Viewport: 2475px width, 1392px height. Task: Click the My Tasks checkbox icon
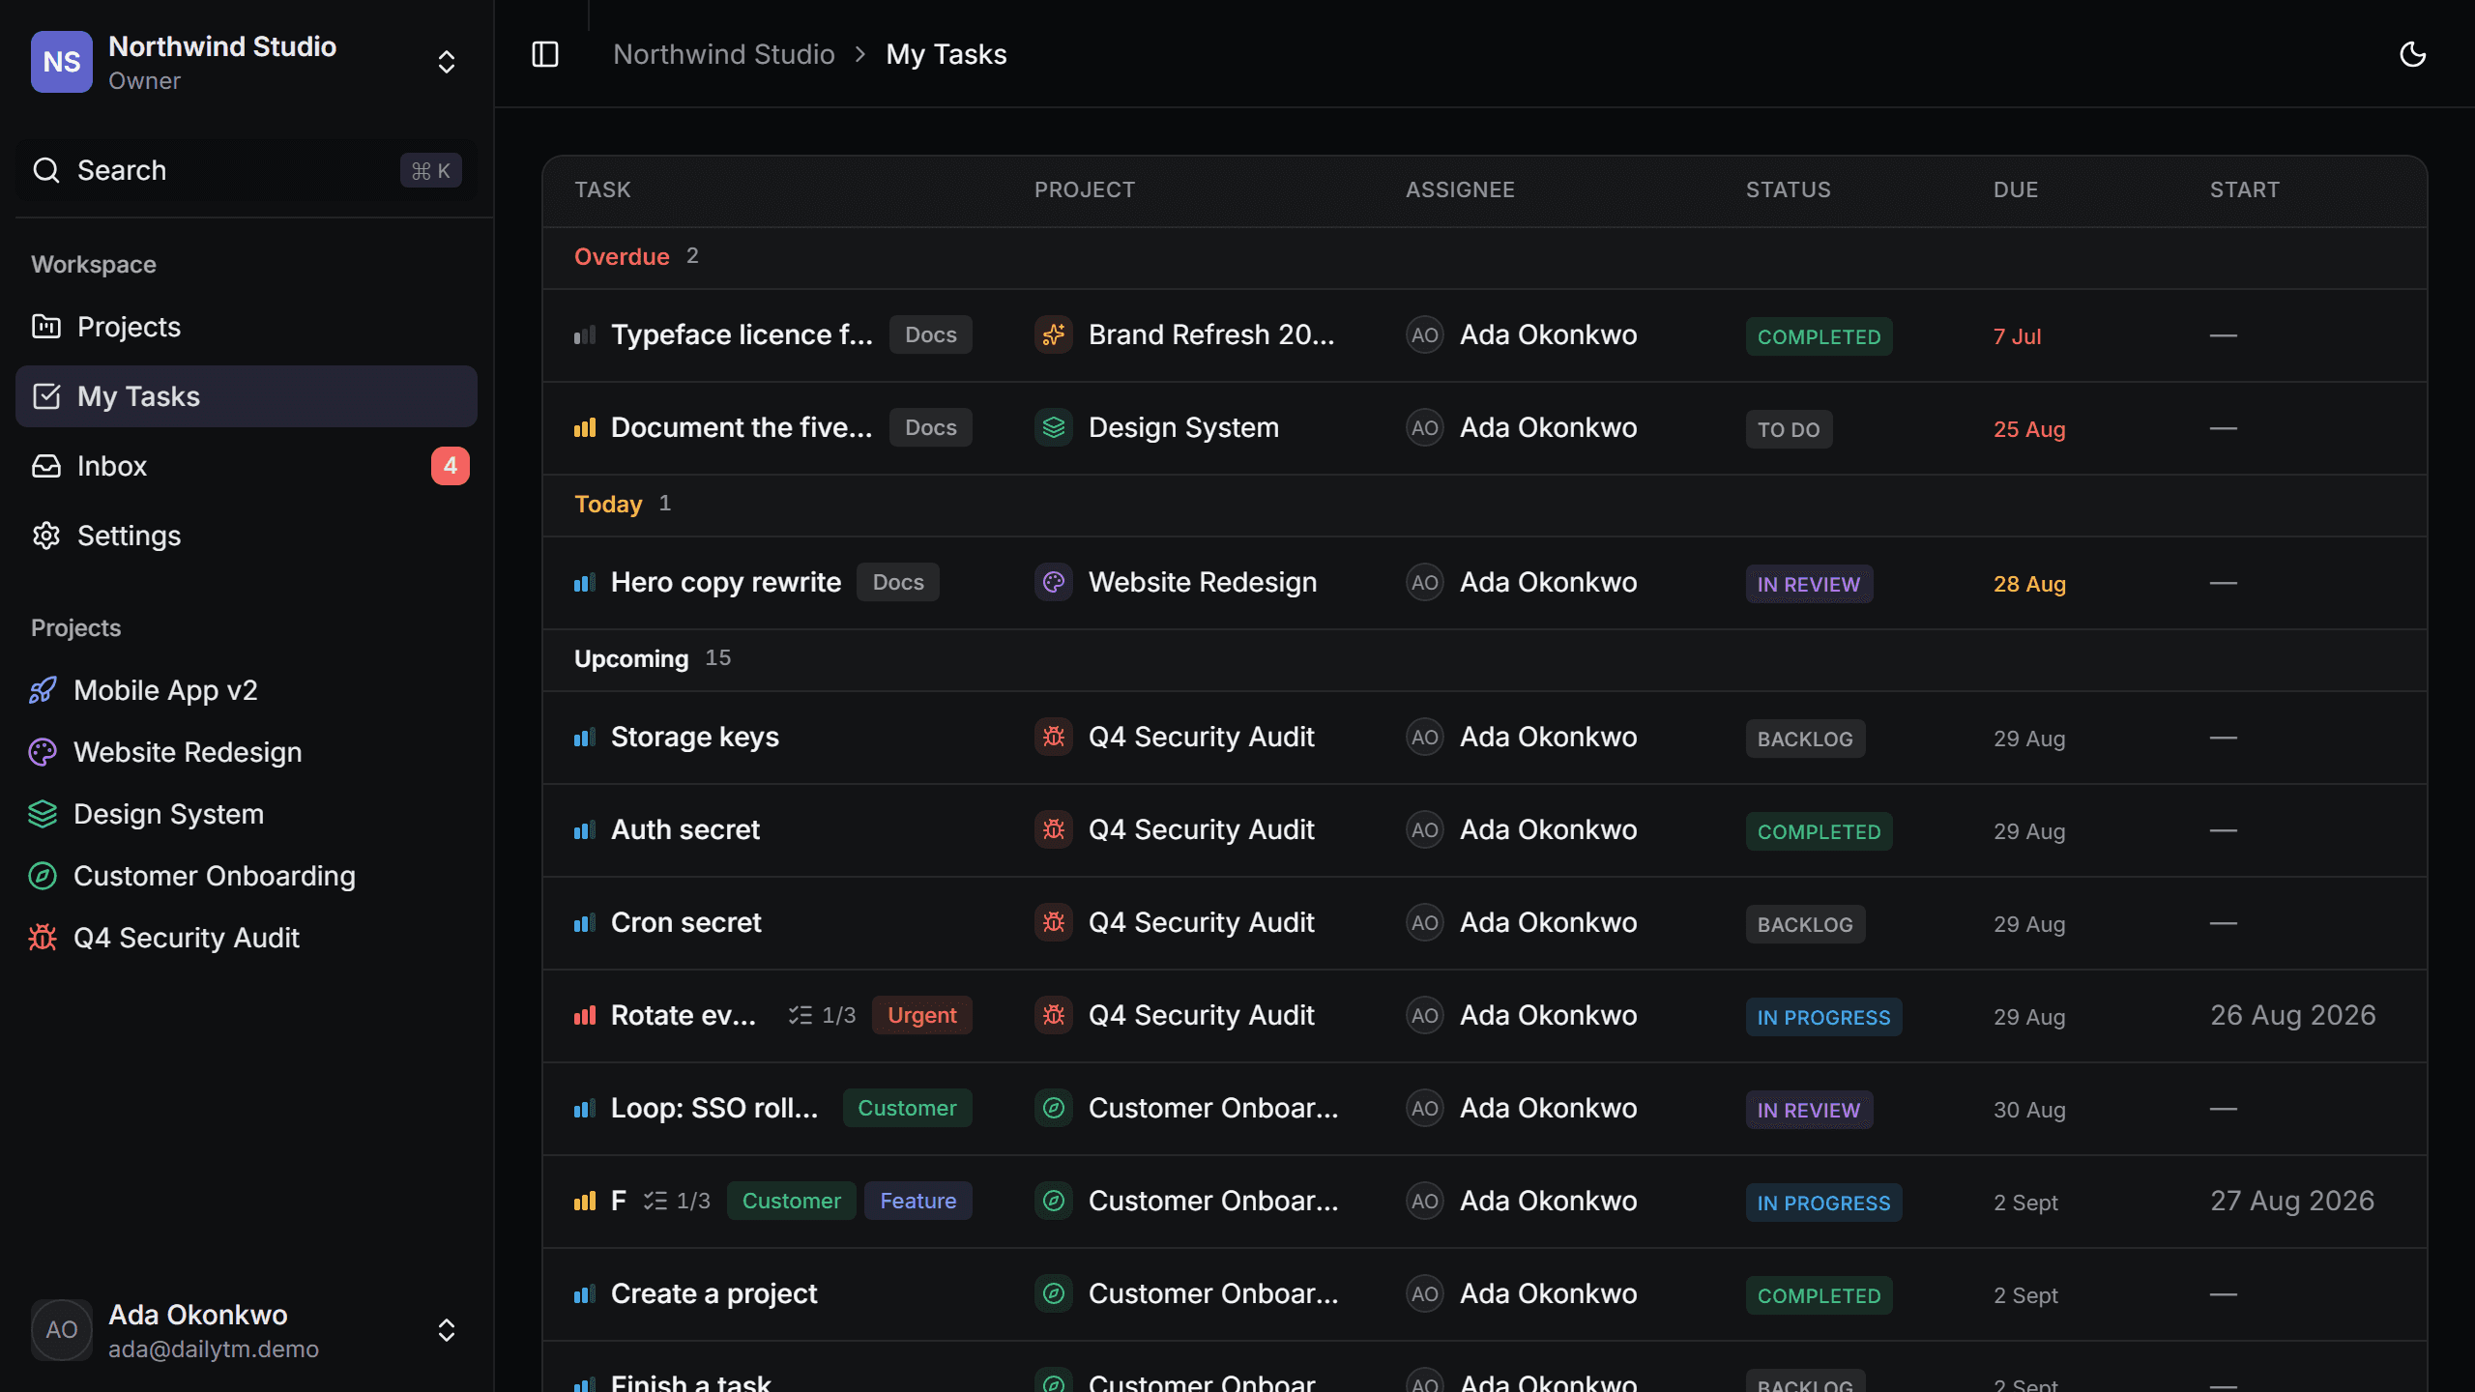click(x=46, y=396)
